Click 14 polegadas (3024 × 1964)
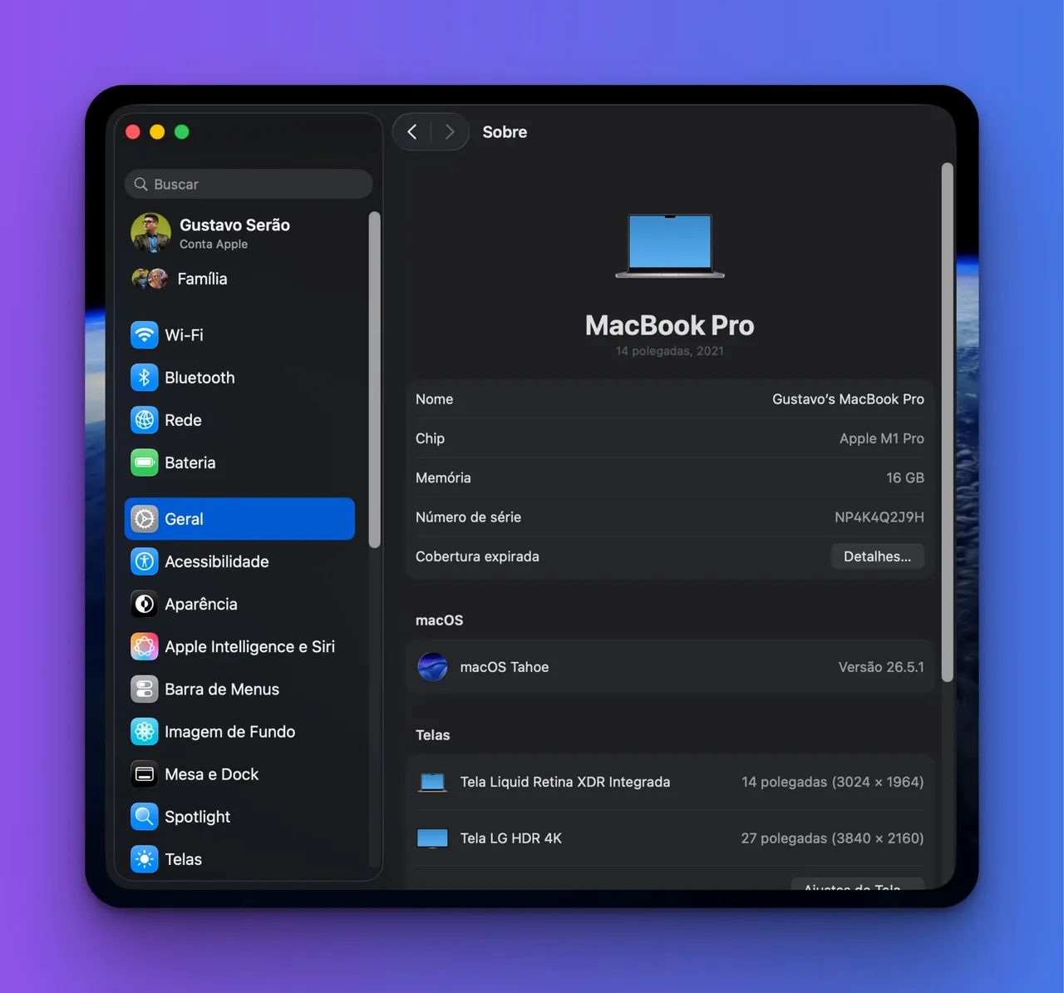1064x993 pixels. point(832,782)
